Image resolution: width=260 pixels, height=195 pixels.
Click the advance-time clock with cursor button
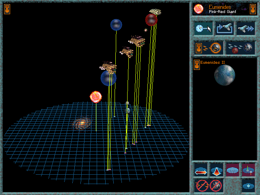point(203,28)
